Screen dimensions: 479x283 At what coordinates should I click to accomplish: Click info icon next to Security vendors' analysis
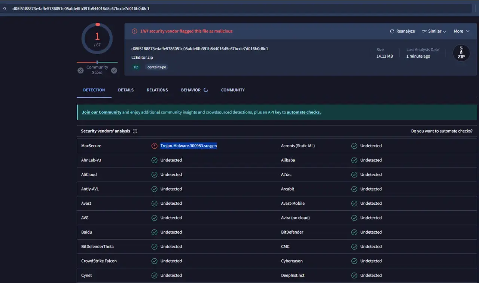[135, 131]
